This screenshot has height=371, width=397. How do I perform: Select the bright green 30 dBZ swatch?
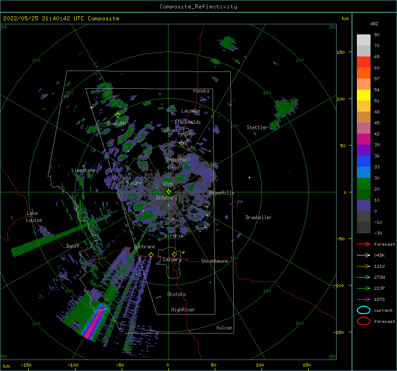[363, 183]
